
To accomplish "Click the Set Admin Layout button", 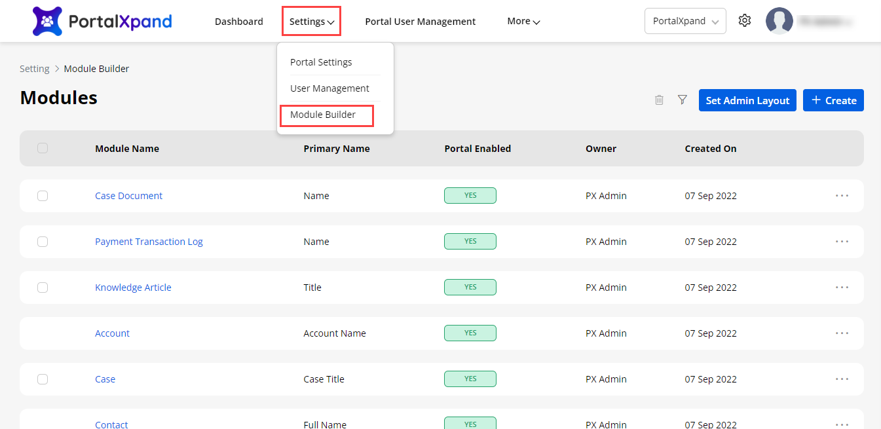I will (x=747, y=100).
